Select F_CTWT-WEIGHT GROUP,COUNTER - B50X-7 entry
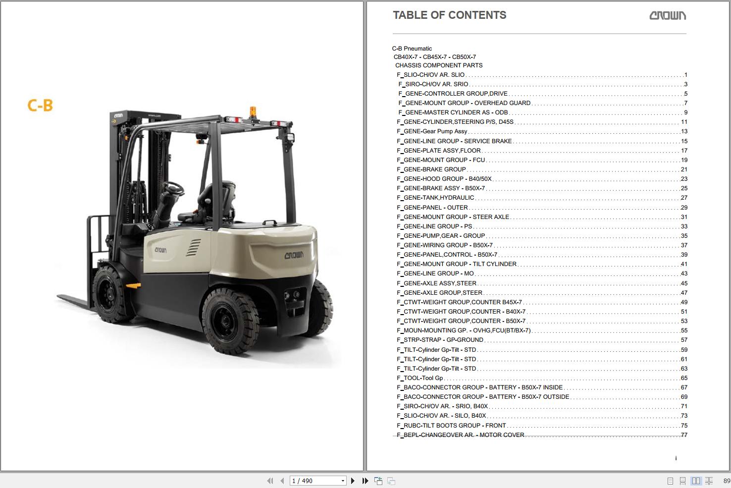The height and width of the screenshot is (488, 731). tap(542, 321)
